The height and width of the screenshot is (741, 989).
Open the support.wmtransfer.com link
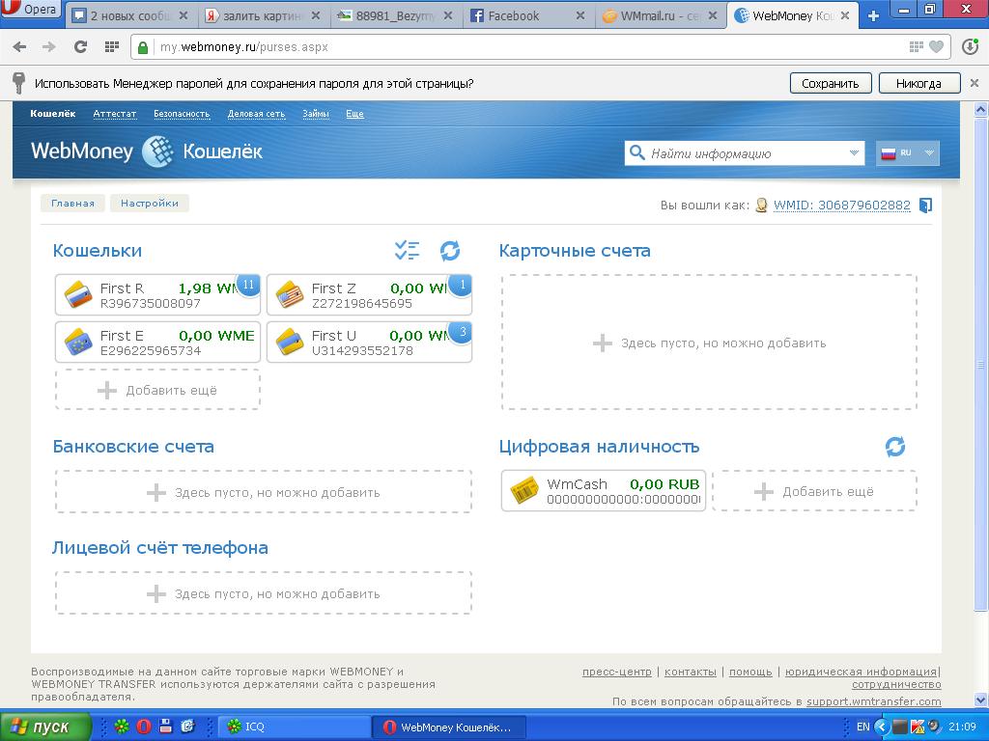873,701
